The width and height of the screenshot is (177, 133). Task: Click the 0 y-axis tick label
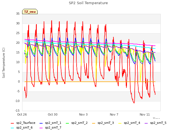tap(19, 81)
